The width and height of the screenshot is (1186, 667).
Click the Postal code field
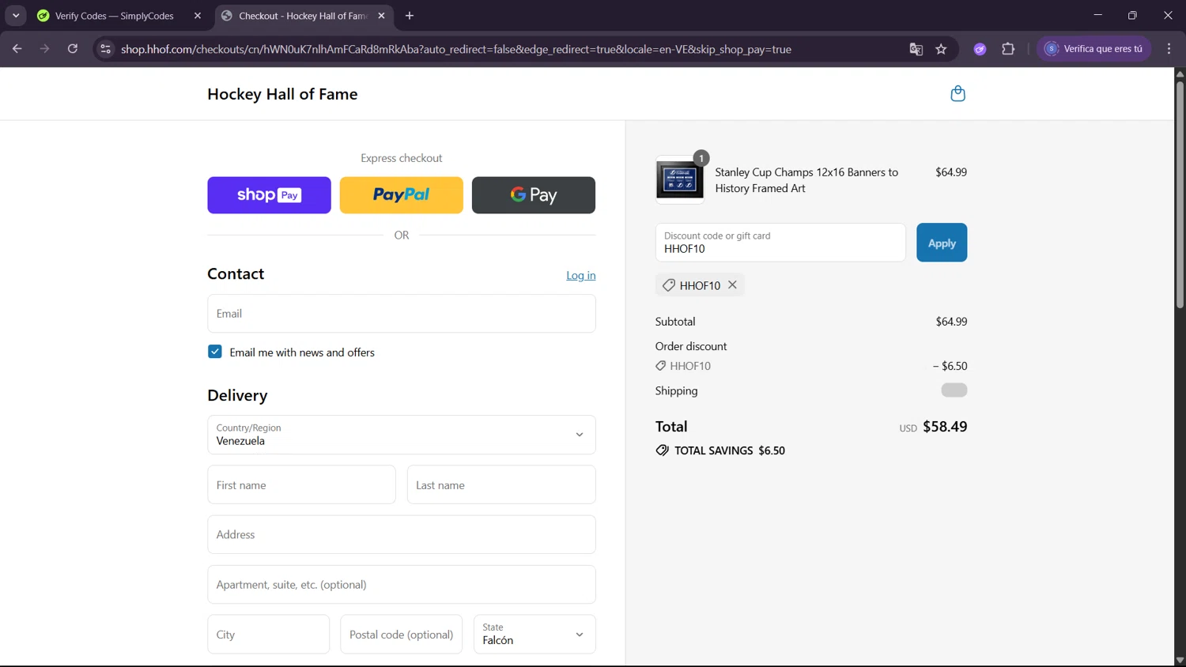[x=402, y=635]
